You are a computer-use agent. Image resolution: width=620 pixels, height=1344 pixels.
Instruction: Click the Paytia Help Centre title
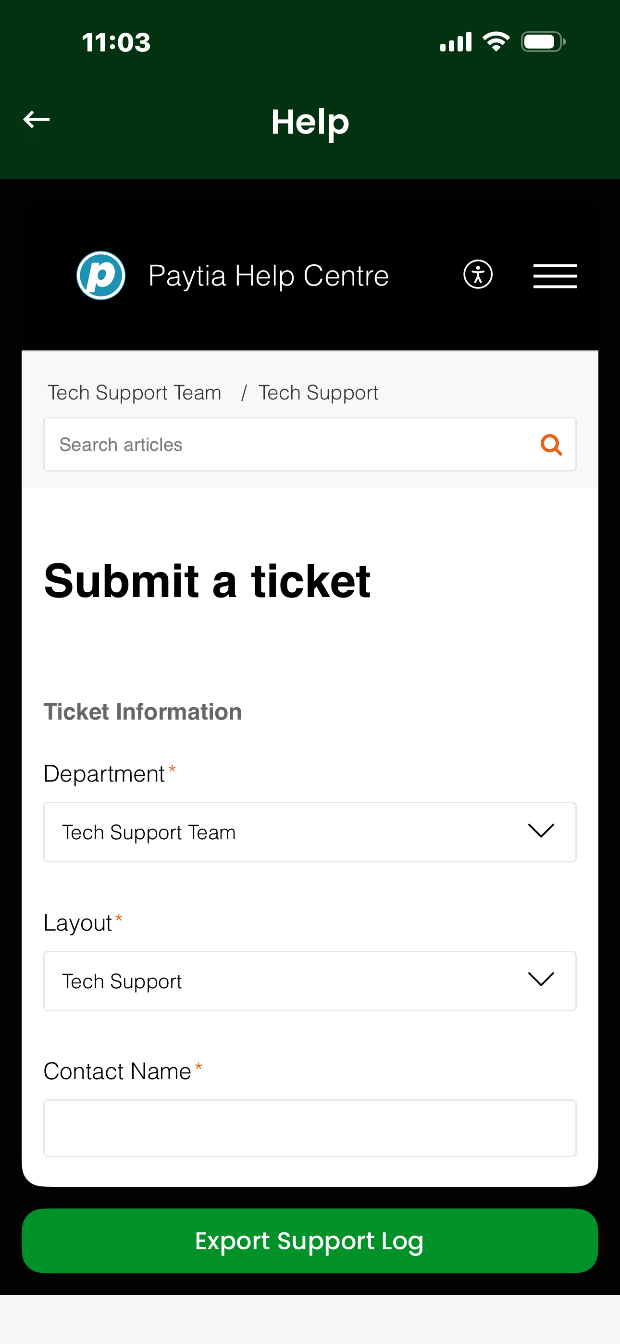(268, 275)
